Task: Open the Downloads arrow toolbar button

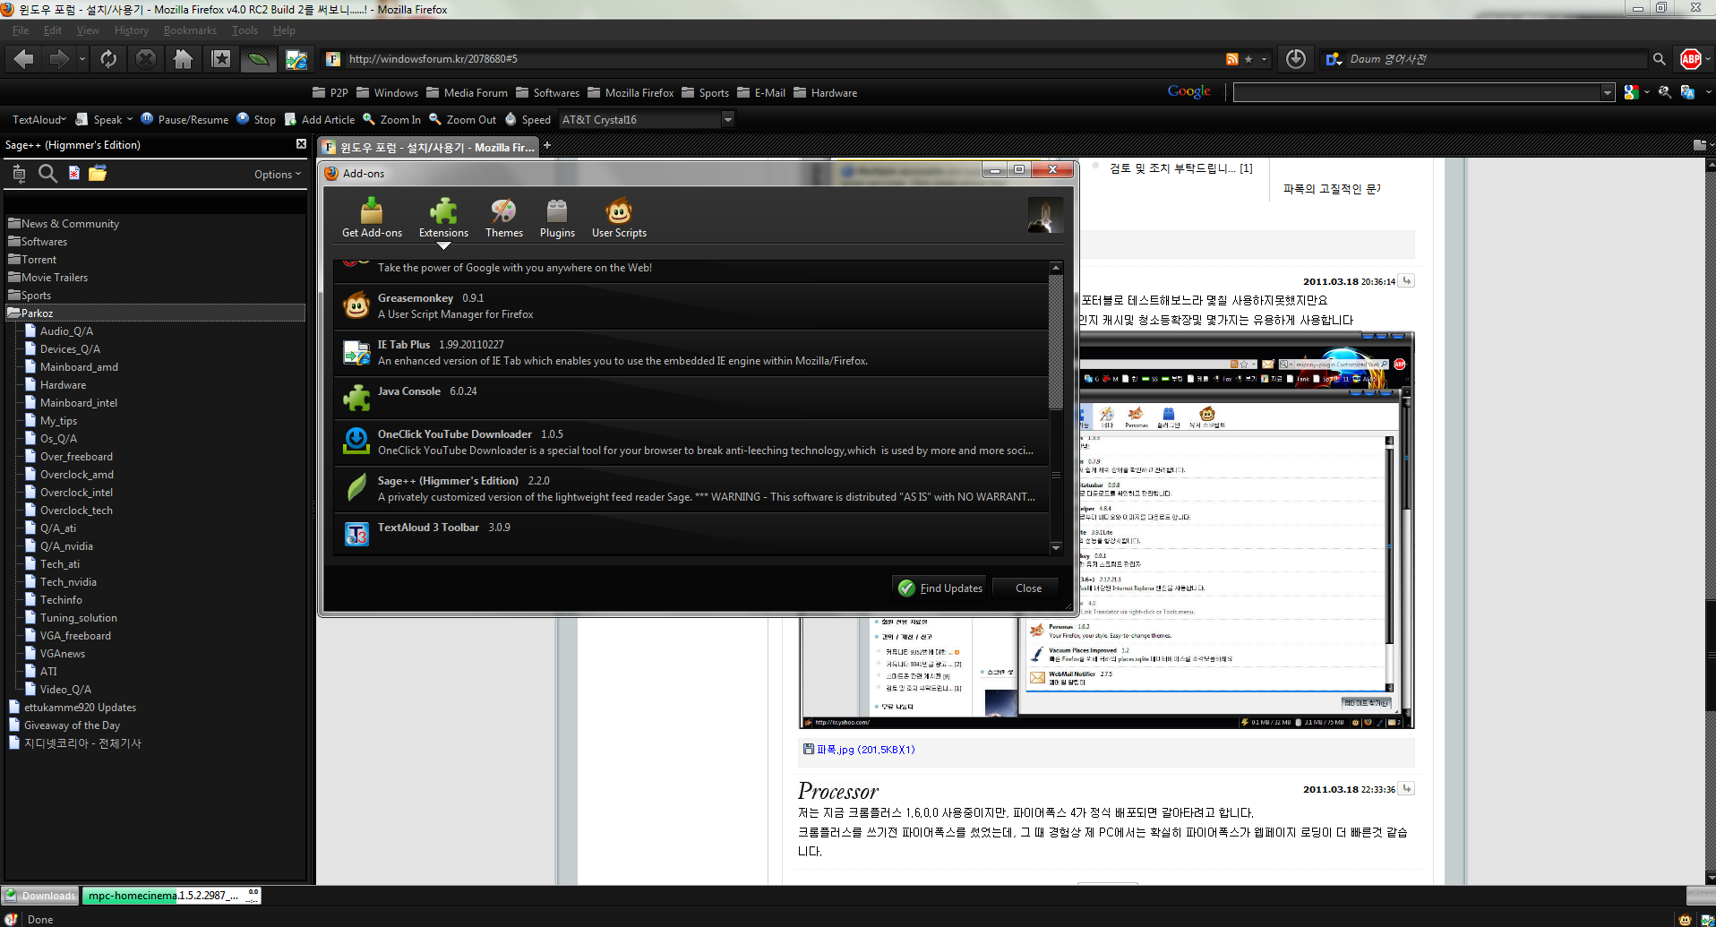Action: (x=1295, y=59)
